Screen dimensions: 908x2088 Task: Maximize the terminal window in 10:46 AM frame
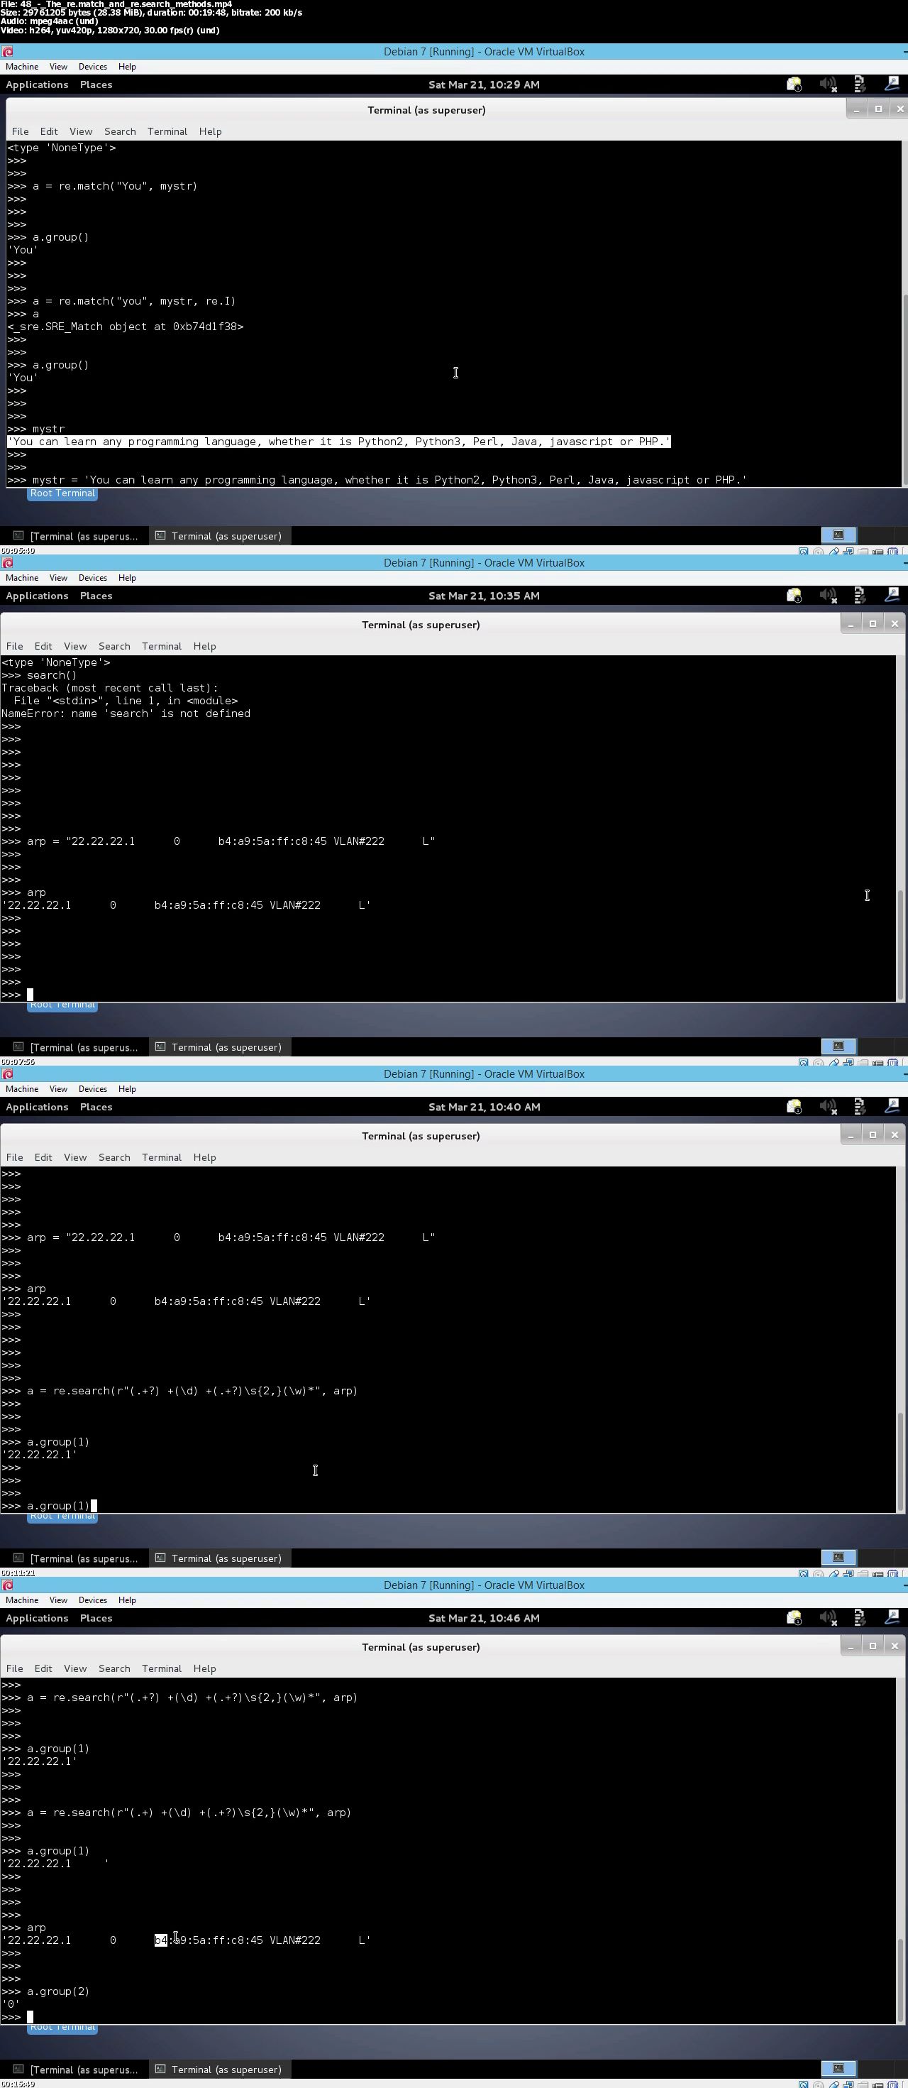(x=873, y=1646)
